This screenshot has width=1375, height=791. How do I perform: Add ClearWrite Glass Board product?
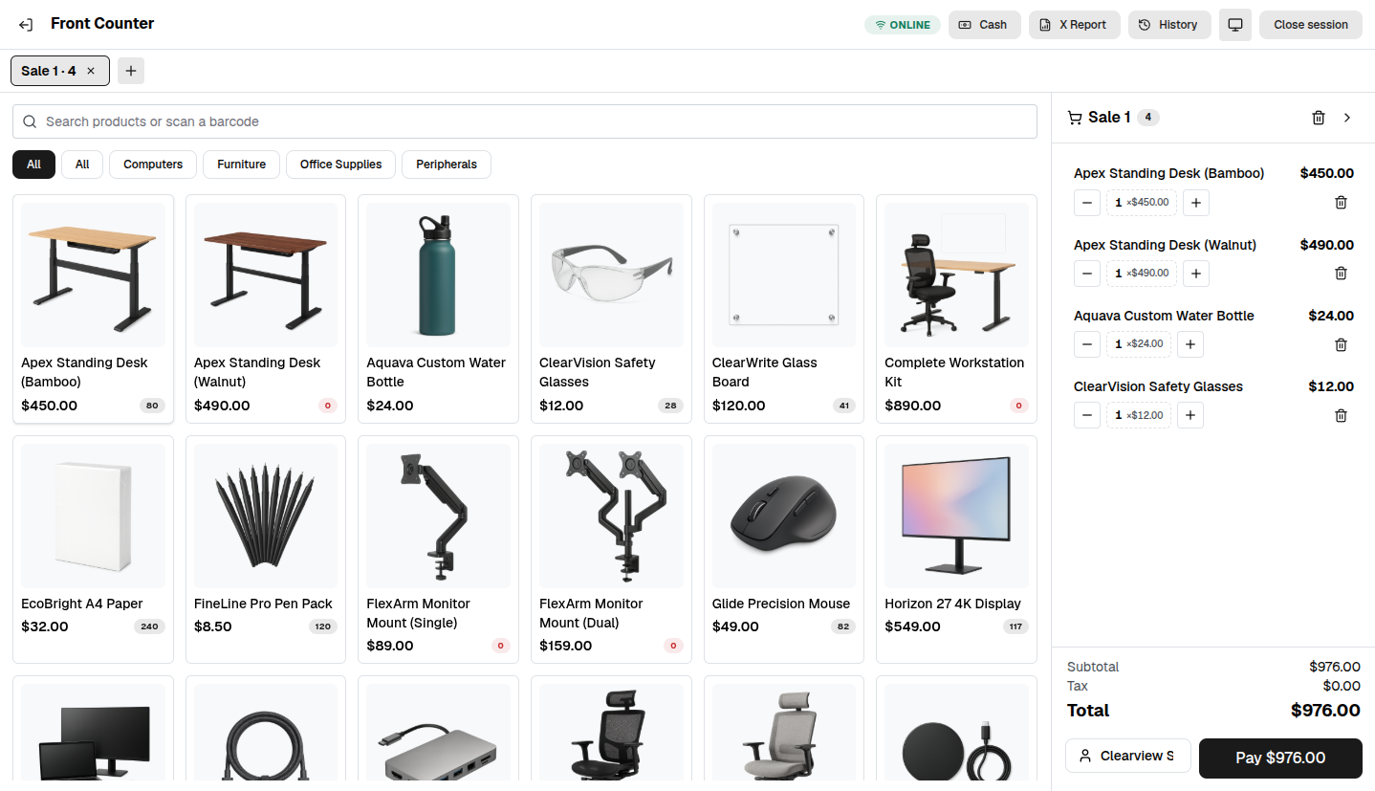[784, 309]
